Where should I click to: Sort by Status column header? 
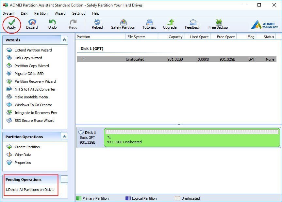pos(266,37)
